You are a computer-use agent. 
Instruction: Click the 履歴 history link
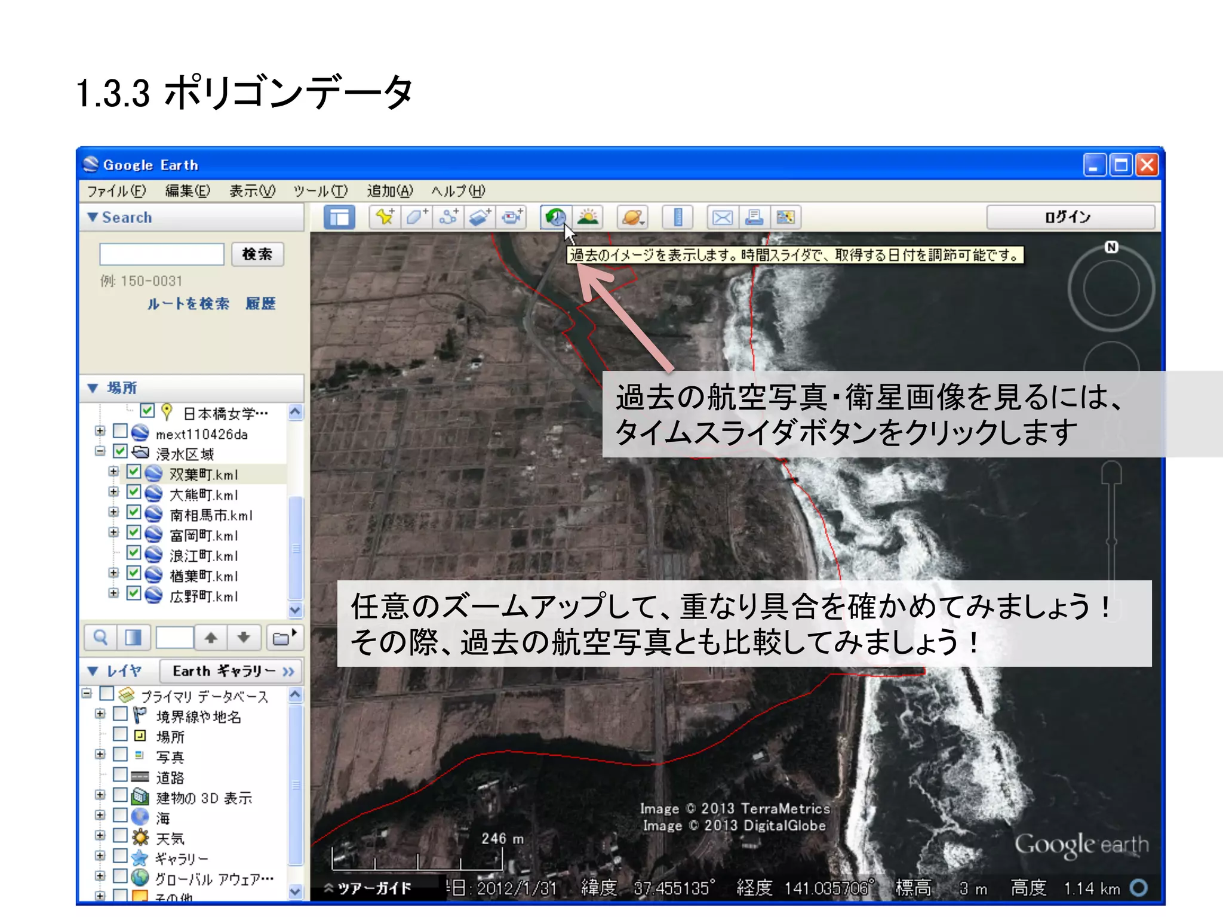tap(260, 304)
